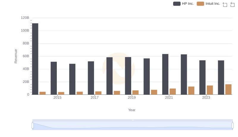Click the 80B y-axis label

coord(26,43)
